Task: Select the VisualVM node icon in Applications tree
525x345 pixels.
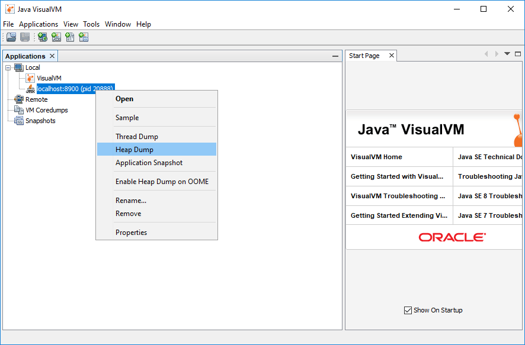Action: (x=30, y=78)
